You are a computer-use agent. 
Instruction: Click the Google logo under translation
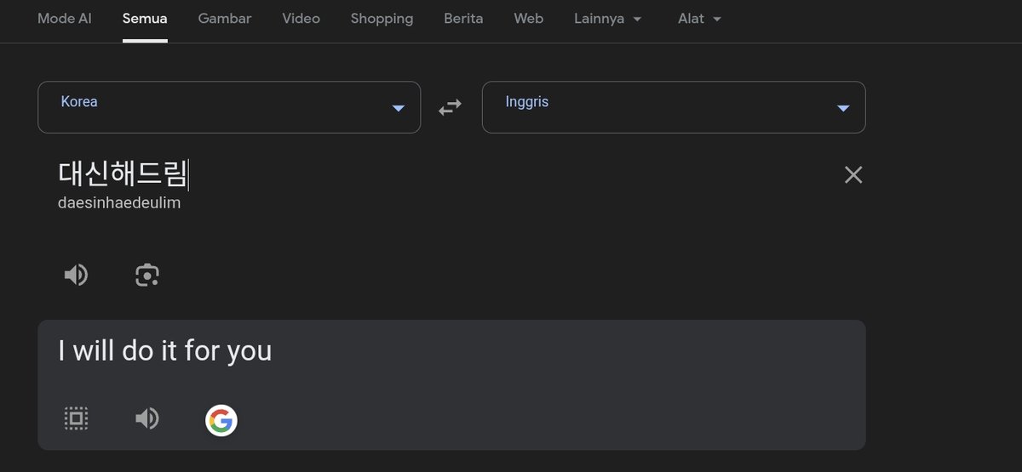tap(221, 420)
